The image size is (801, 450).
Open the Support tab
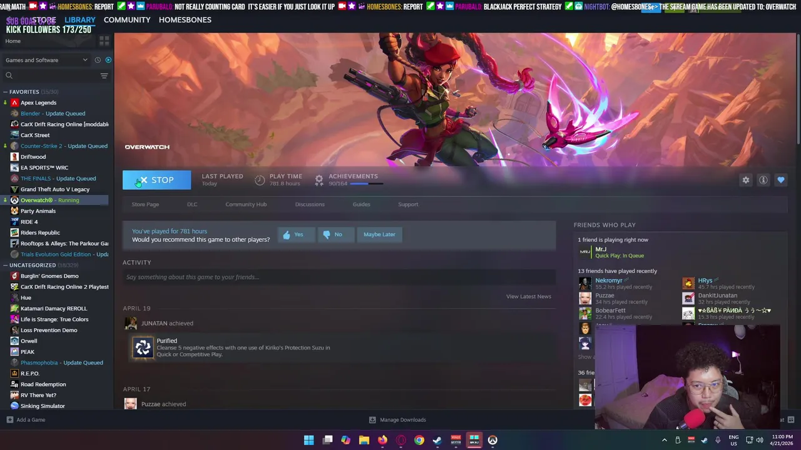pos(408,204)
